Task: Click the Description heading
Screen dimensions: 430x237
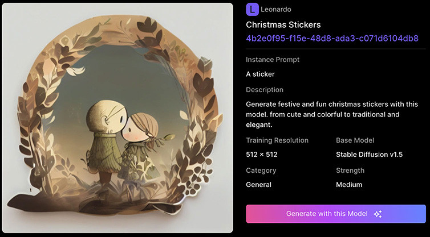Action: coord(265,90)
